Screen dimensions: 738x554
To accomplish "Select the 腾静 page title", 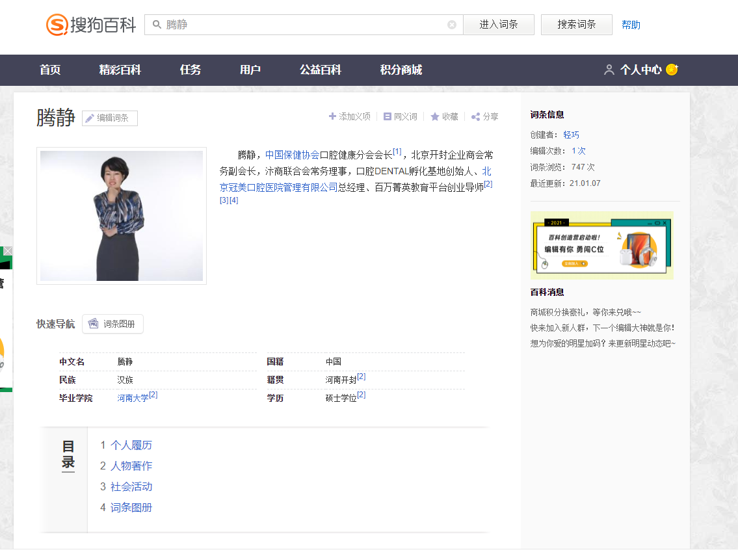I will click(x=56, y=117).
